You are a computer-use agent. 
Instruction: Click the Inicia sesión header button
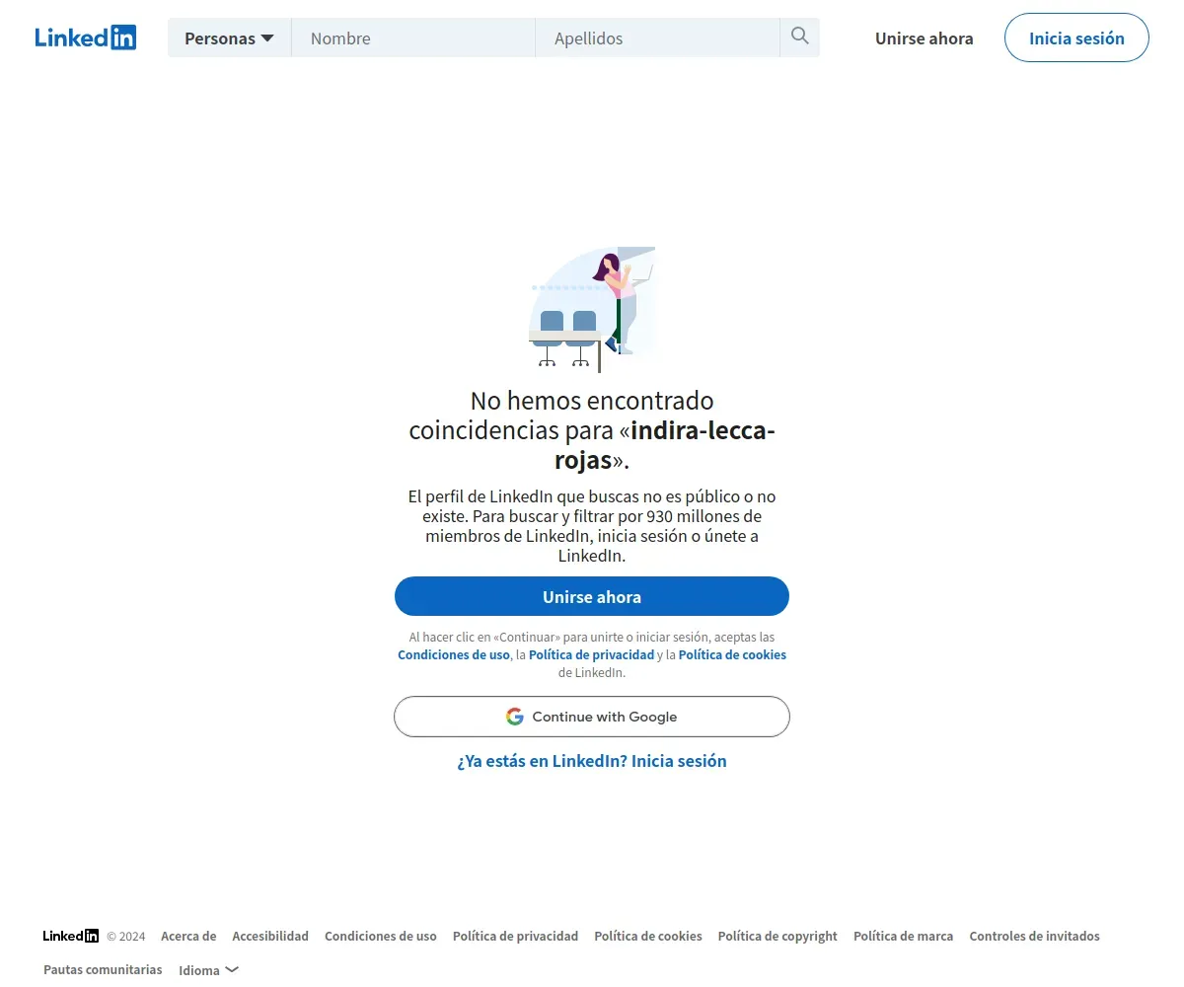(x=1076, y=38)
